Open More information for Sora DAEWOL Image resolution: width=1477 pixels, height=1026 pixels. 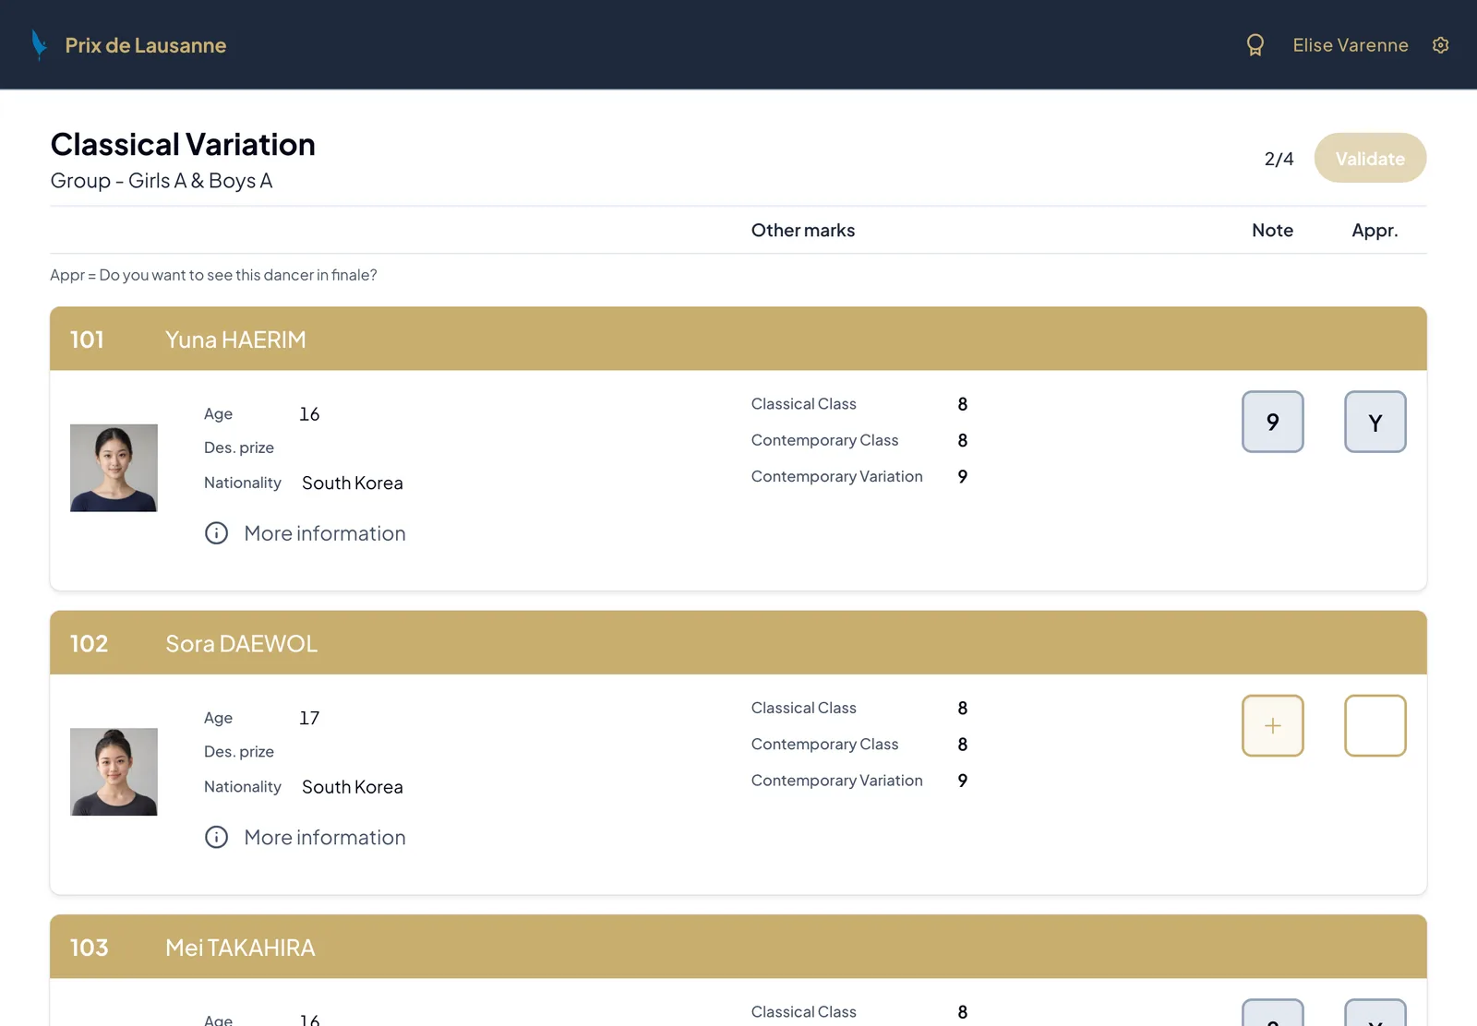(x=325, y=837)
